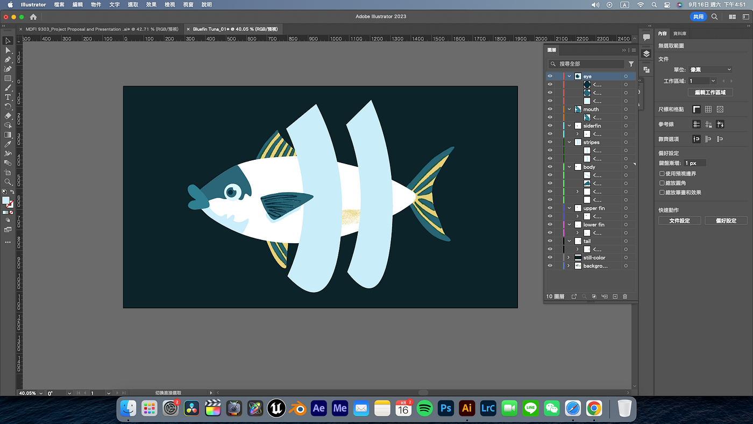Activate the Zoom magnifier tool
Viewport: 753px width, 424px height.
pyautogui.click(x=8, y=182)
